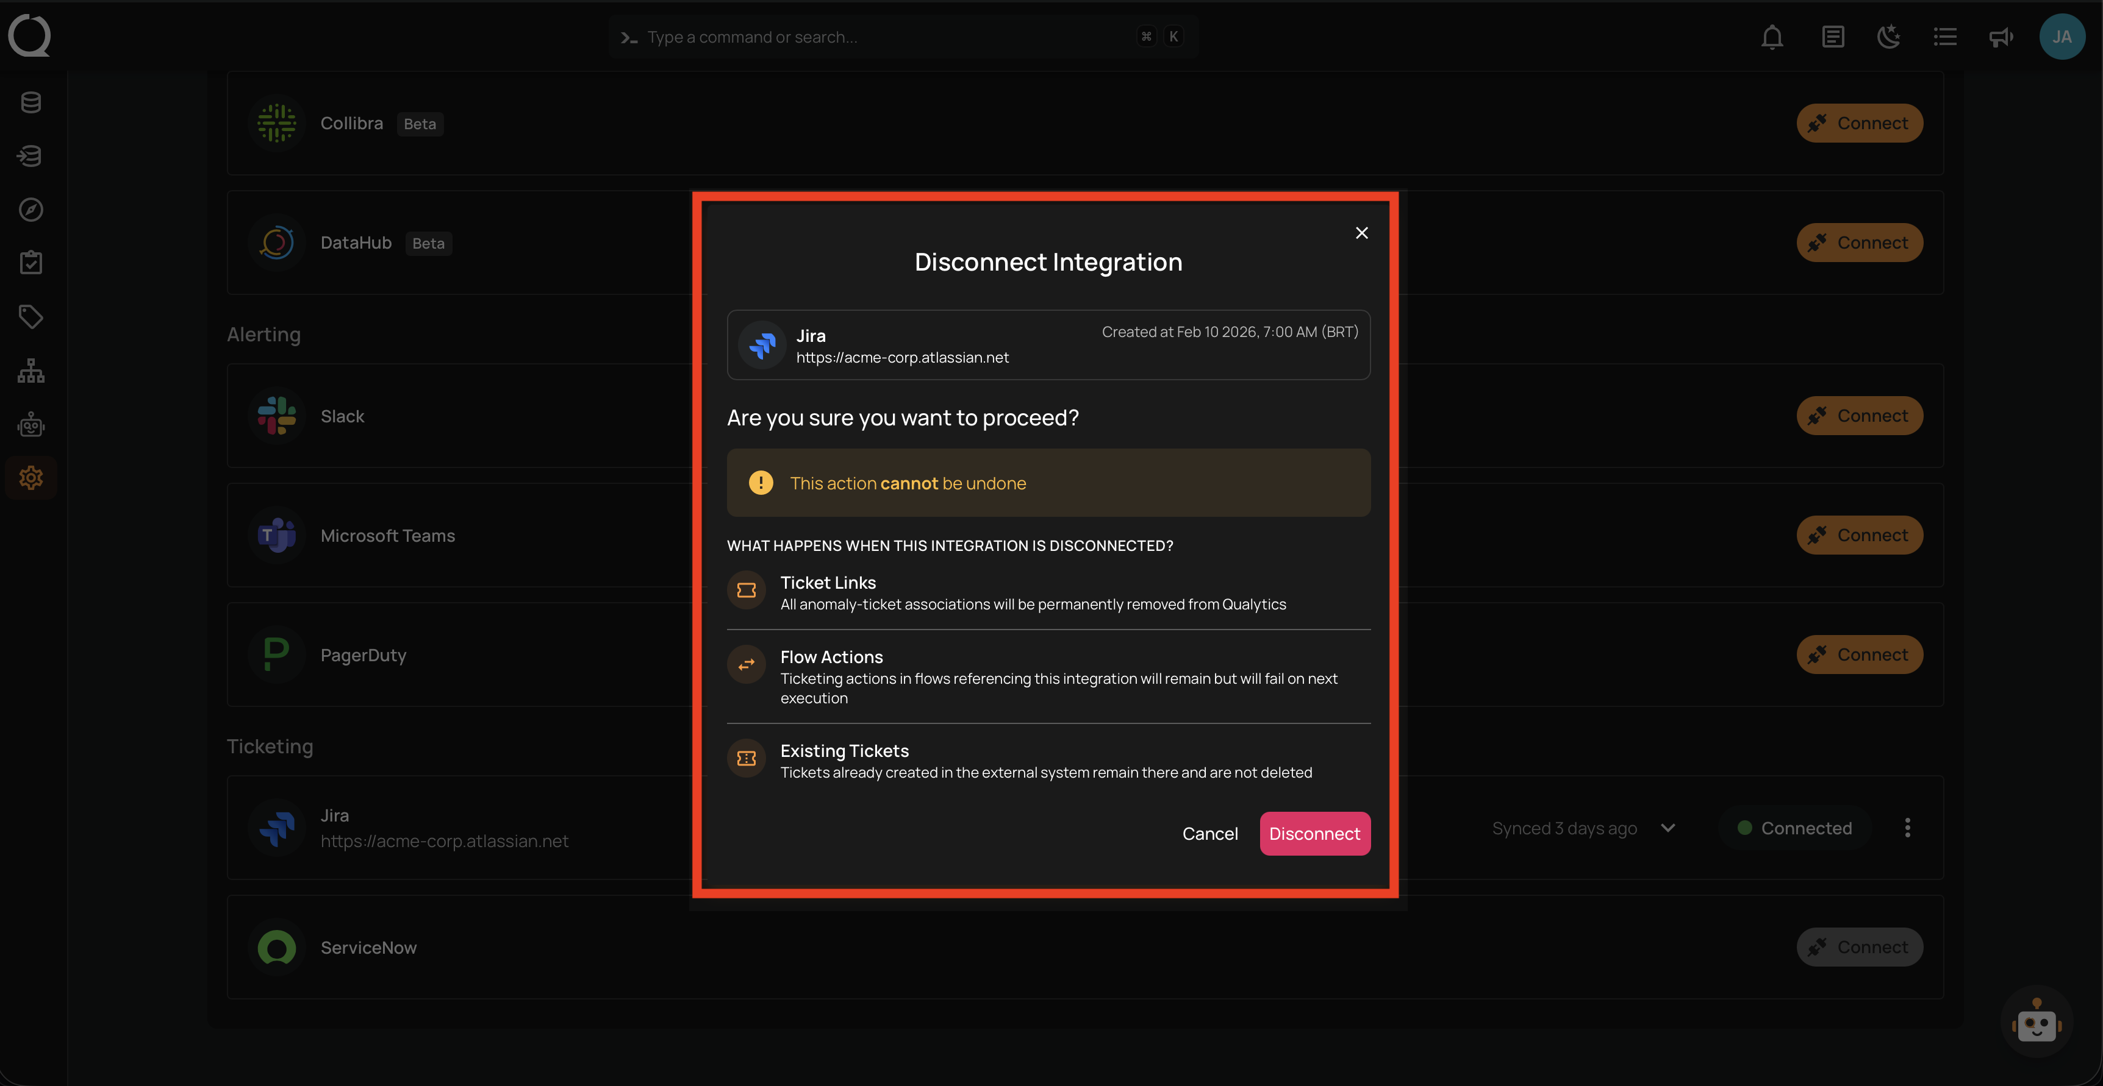
Task: Connect the ServiceNow integration
Action: (1859, 947)
